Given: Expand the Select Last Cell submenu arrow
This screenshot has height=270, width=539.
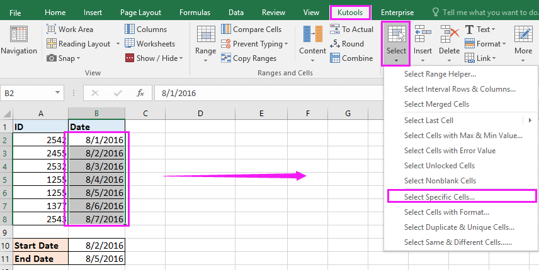Looking at the screenshot, I should pyautogui.click(x=530, y=121).
